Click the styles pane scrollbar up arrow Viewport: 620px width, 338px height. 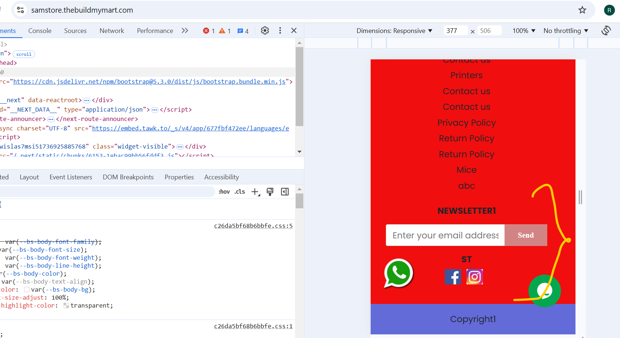(x=299, y=189)
